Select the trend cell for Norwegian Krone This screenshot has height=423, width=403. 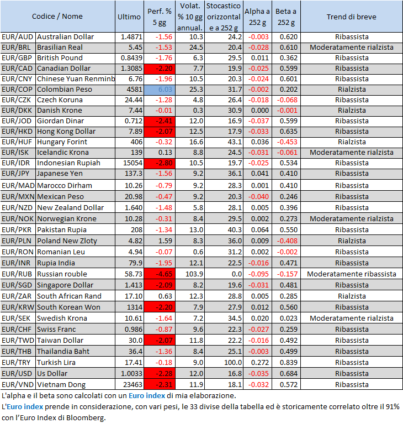tap(352, 219)
